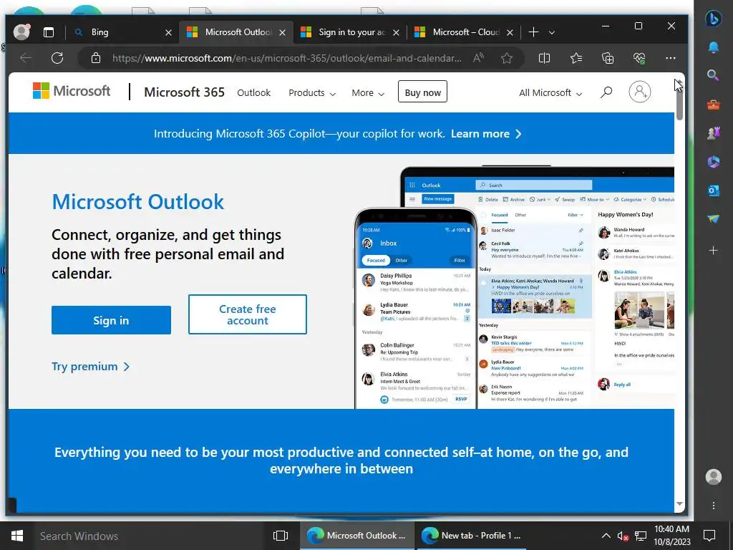Viewport: 733px width, 550px height.
Task: Open a new browser tab
Action: point(533,32)
